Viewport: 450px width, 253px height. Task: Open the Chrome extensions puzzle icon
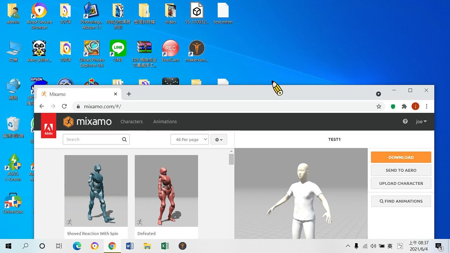pyautogui.click(x=404, y=106)
